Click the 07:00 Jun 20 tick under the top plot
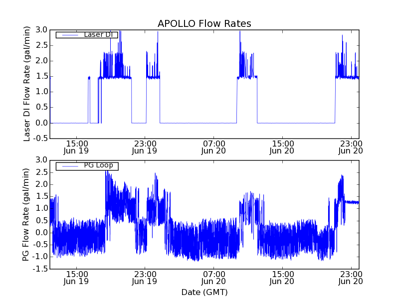399x299 pixels. click(x=213, y=147)
